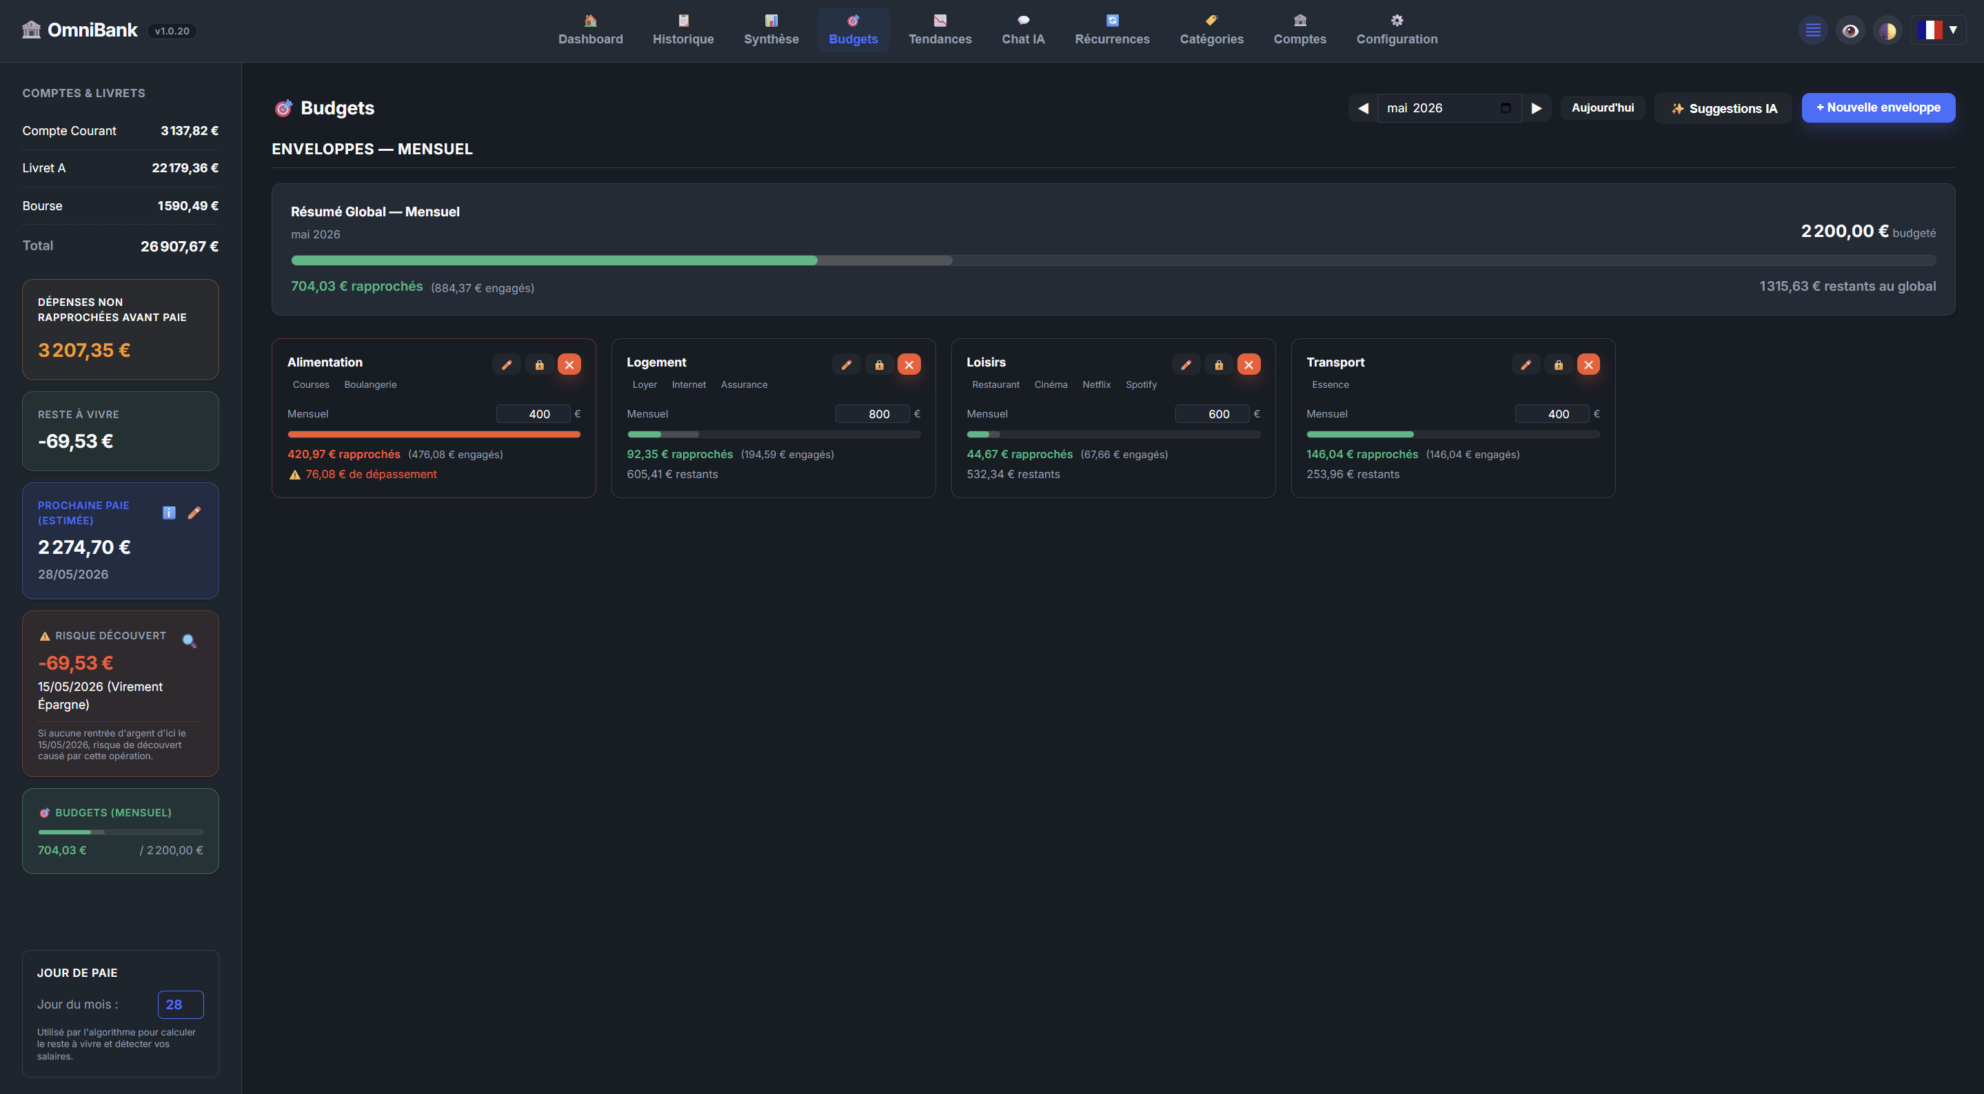Click the OmniBank logo

click(x=79, y=30)
